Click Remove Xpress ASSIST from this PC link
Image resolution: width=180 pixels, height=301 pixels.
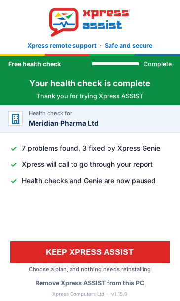[90, 283]
